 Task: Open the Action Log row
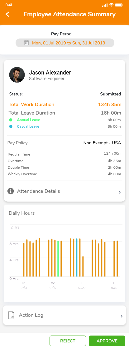point(64,315)
